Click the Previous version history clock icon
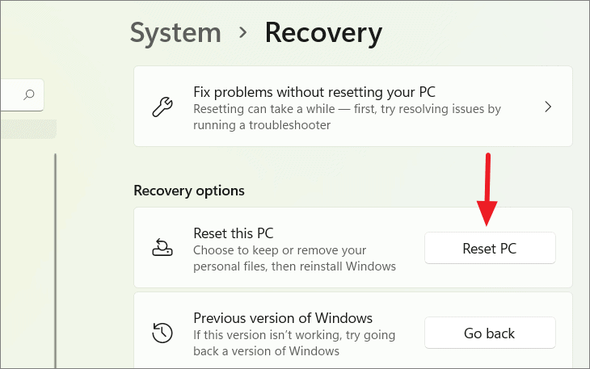This screenshot has width=590, height=369. coord(162,333)
